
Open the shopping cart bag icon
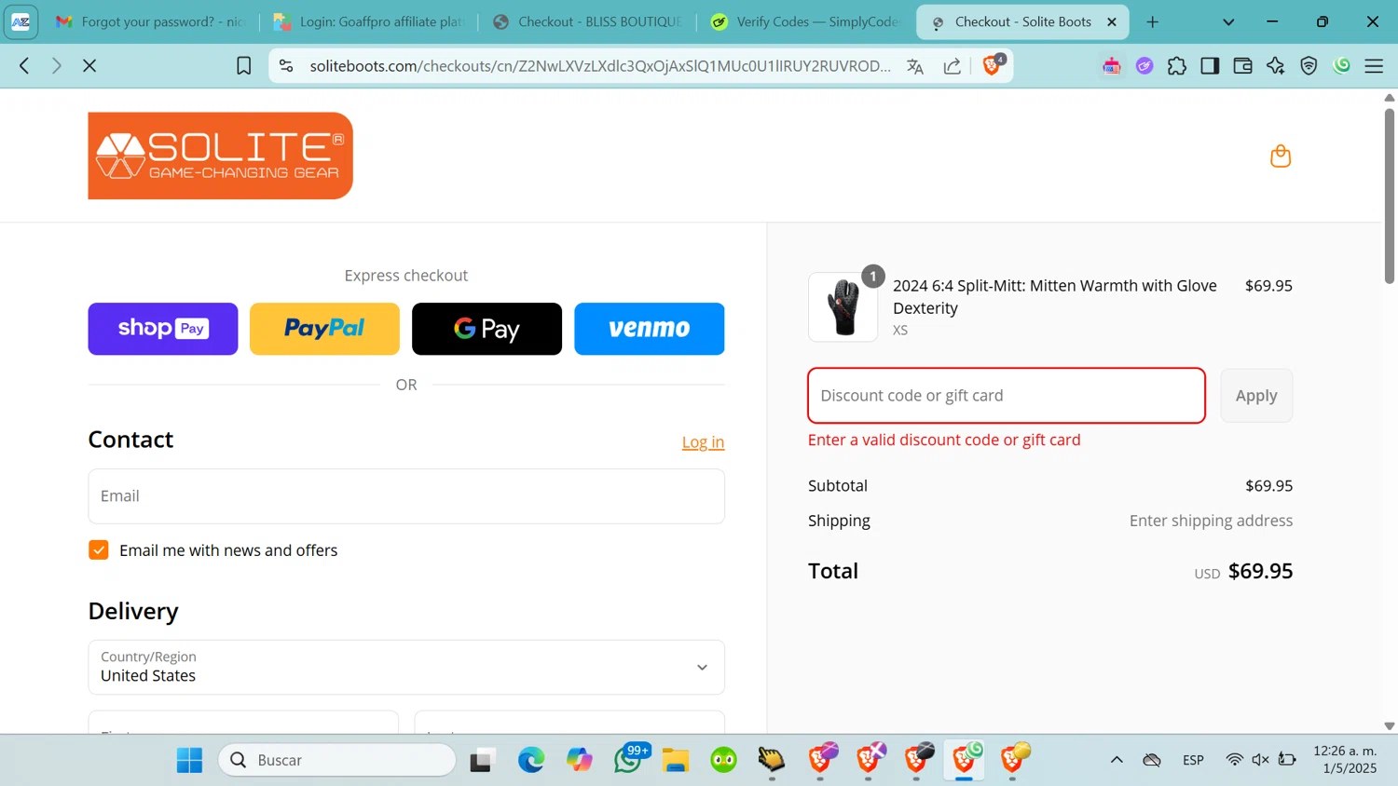point(1281,156)
